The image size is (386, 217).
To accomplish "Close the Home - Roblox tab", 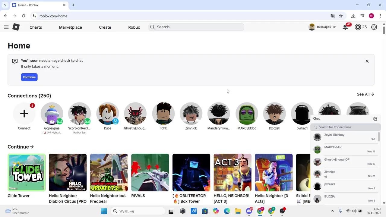I will click(64, 5).
